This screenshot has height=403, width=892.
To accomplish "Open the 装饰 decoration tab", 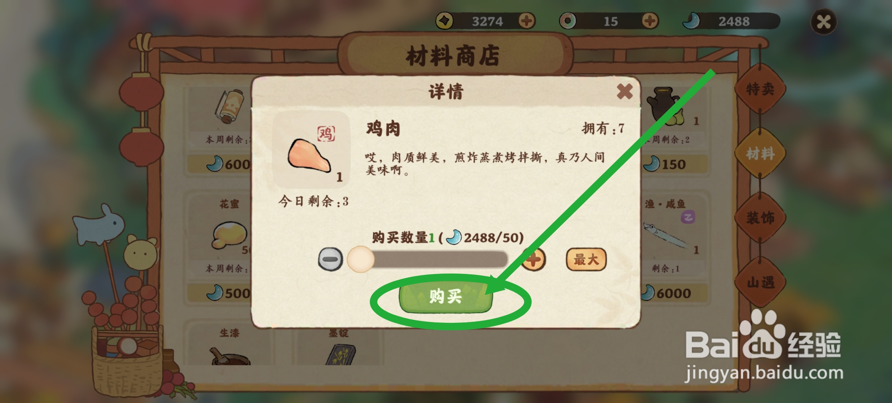I will pos(760,218).
